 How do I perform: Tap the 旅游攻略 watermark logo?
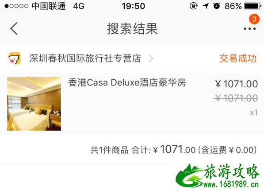(x=217, y=176)
